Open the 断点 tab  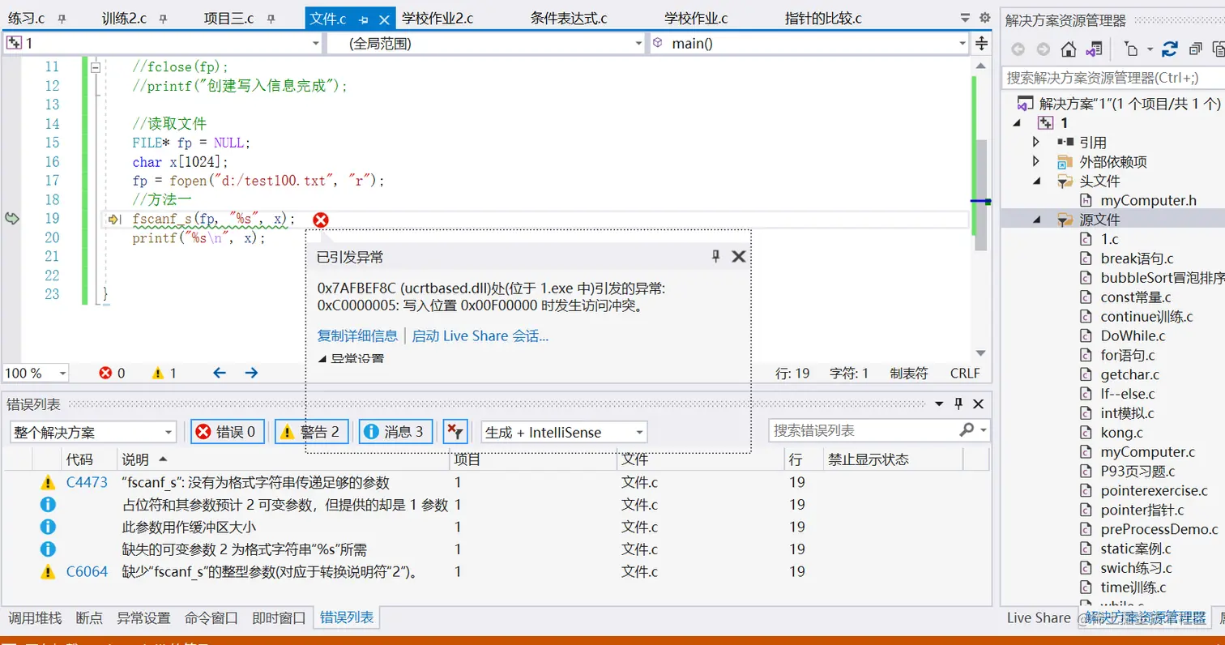click(x=89, y=618)
